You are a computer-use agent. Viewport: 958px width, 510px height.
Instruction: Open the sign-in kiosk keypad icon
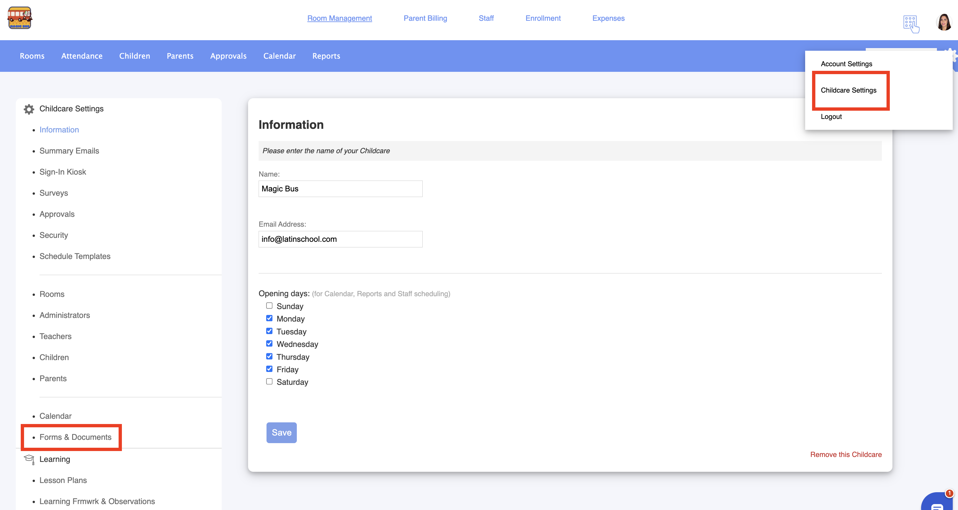click(911, 24)
